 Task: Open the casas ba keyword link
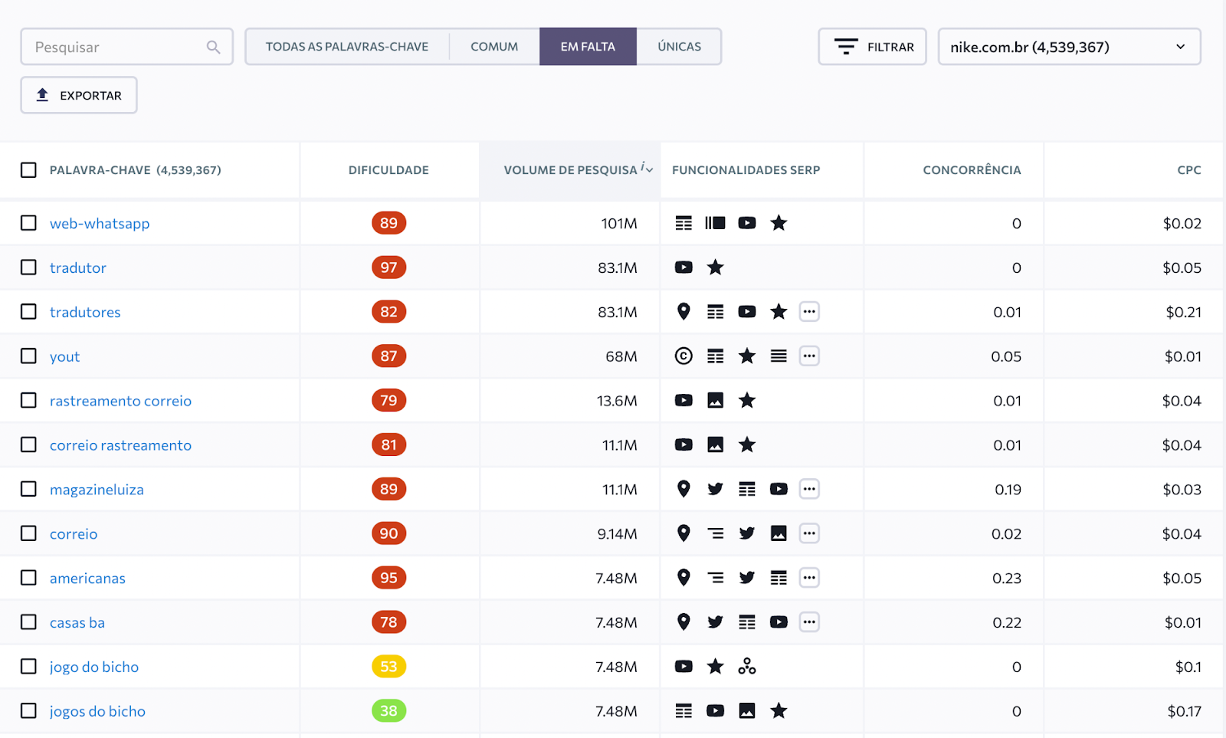(77, 622)
